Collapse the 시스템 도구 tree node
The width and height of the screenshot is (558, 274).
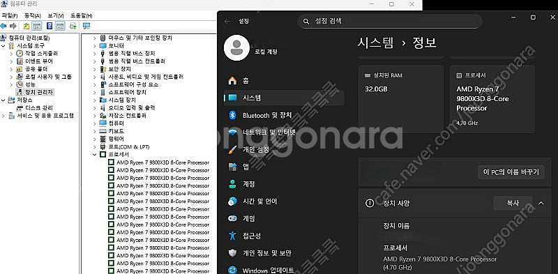pos(3,45)
